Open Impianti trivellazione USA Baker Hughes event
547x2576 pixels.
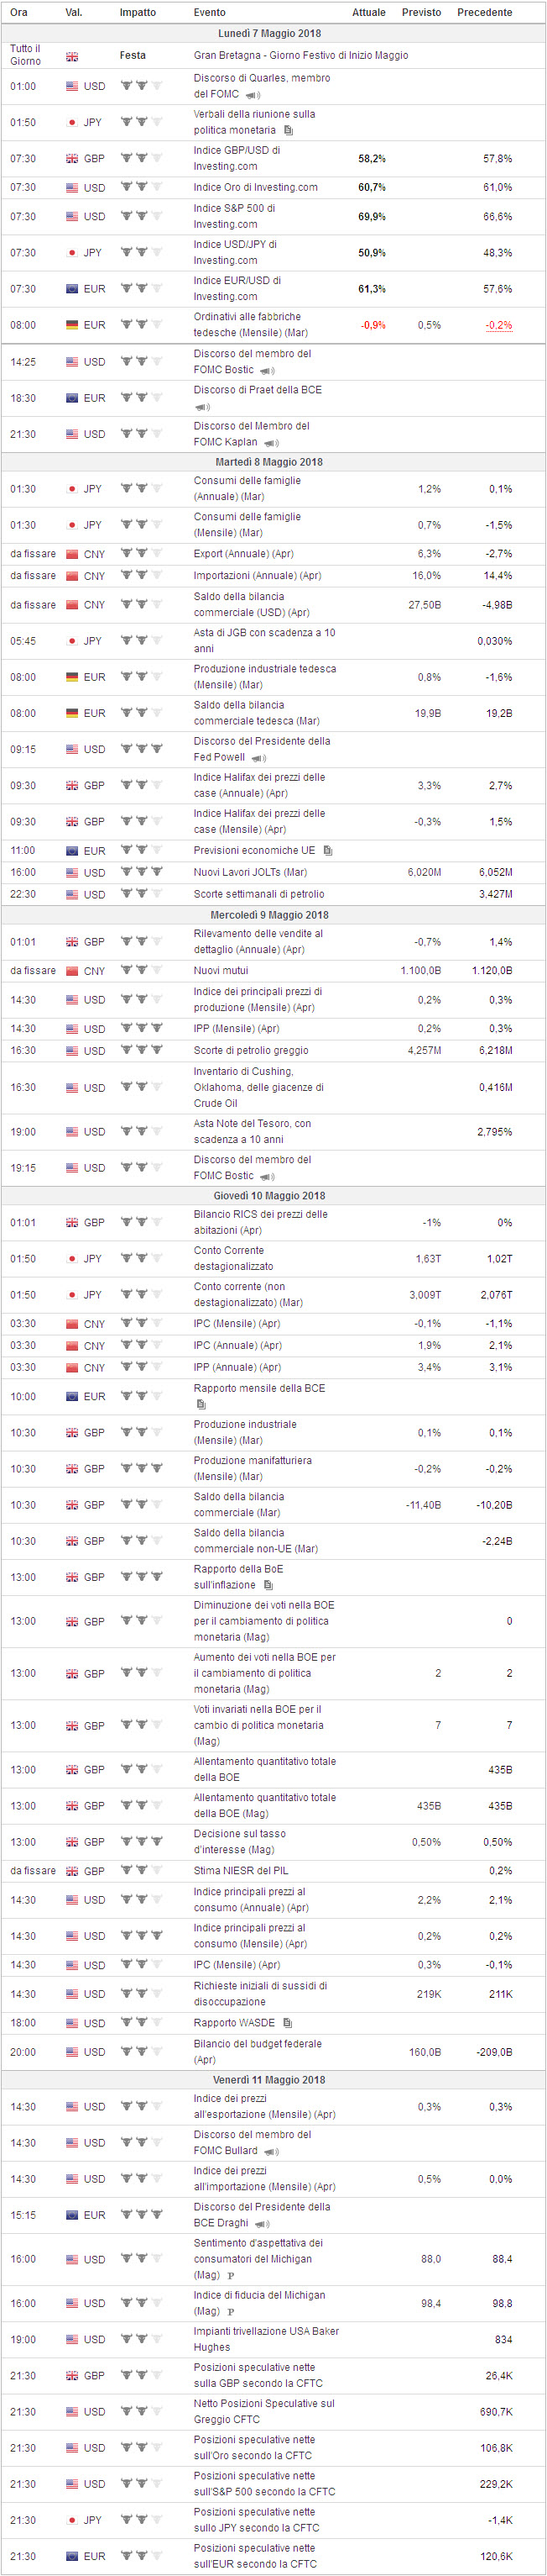tap(267, 2339)
